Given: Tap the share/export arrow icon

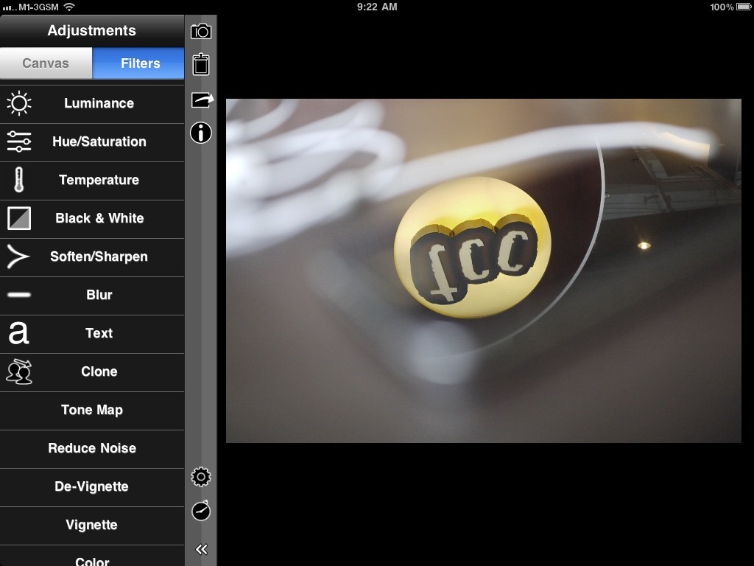Looking at the screenshot, I should (x=202, y=99).
